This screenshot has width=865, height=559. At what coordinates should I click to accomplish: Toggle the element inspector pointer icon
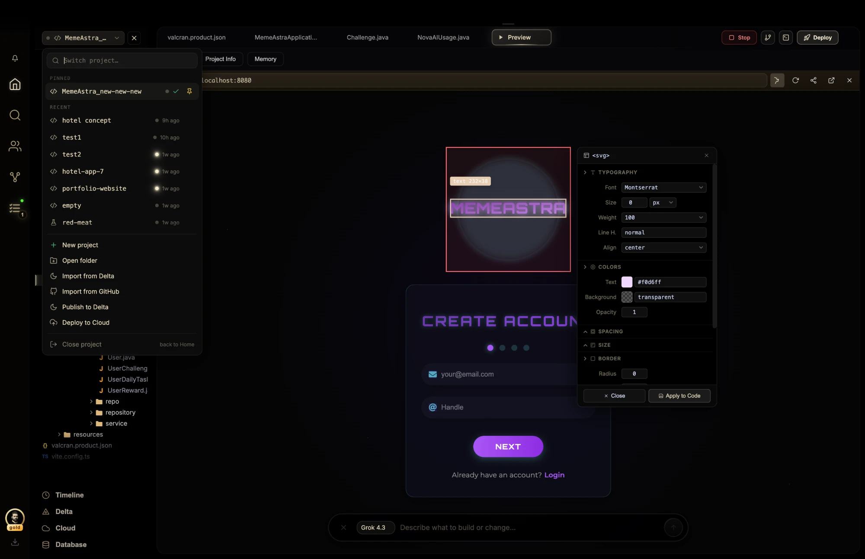tap(777, 80)
